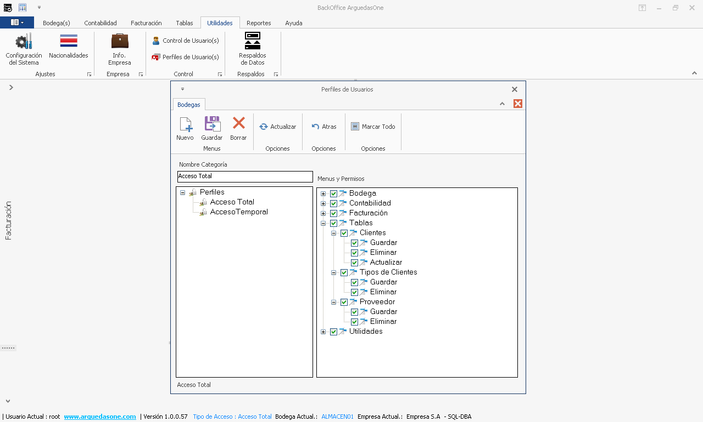Expand the Contabilidad tree node
This screenshot has width=703, height=422.
pyautogui.click(x=323, y=204)
